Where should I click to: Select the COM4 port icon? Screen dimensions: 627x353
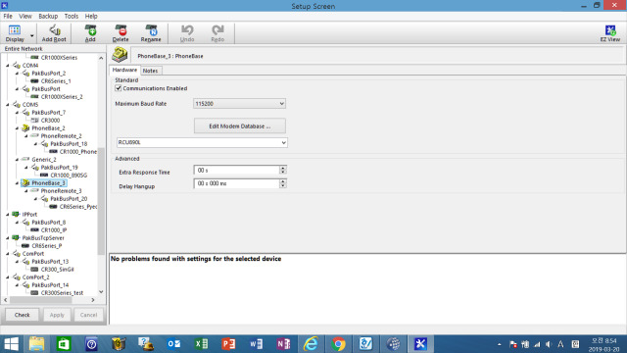16,66
